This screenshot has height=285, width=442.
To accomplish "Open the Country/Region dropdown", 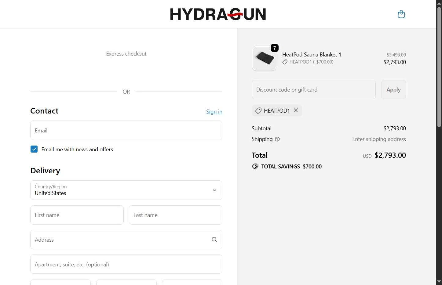I will (126, 190).
